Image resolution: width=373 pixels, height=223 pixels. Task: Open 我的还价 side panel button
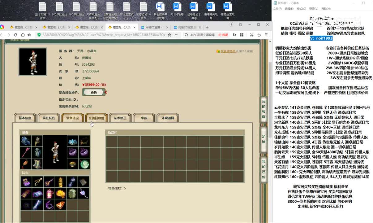point(264,169)
